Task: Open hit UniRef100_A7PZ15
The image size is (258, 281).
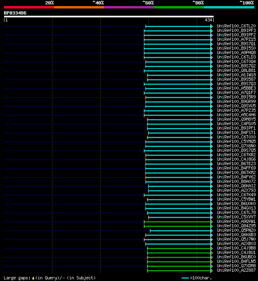Action: (236, 39)
